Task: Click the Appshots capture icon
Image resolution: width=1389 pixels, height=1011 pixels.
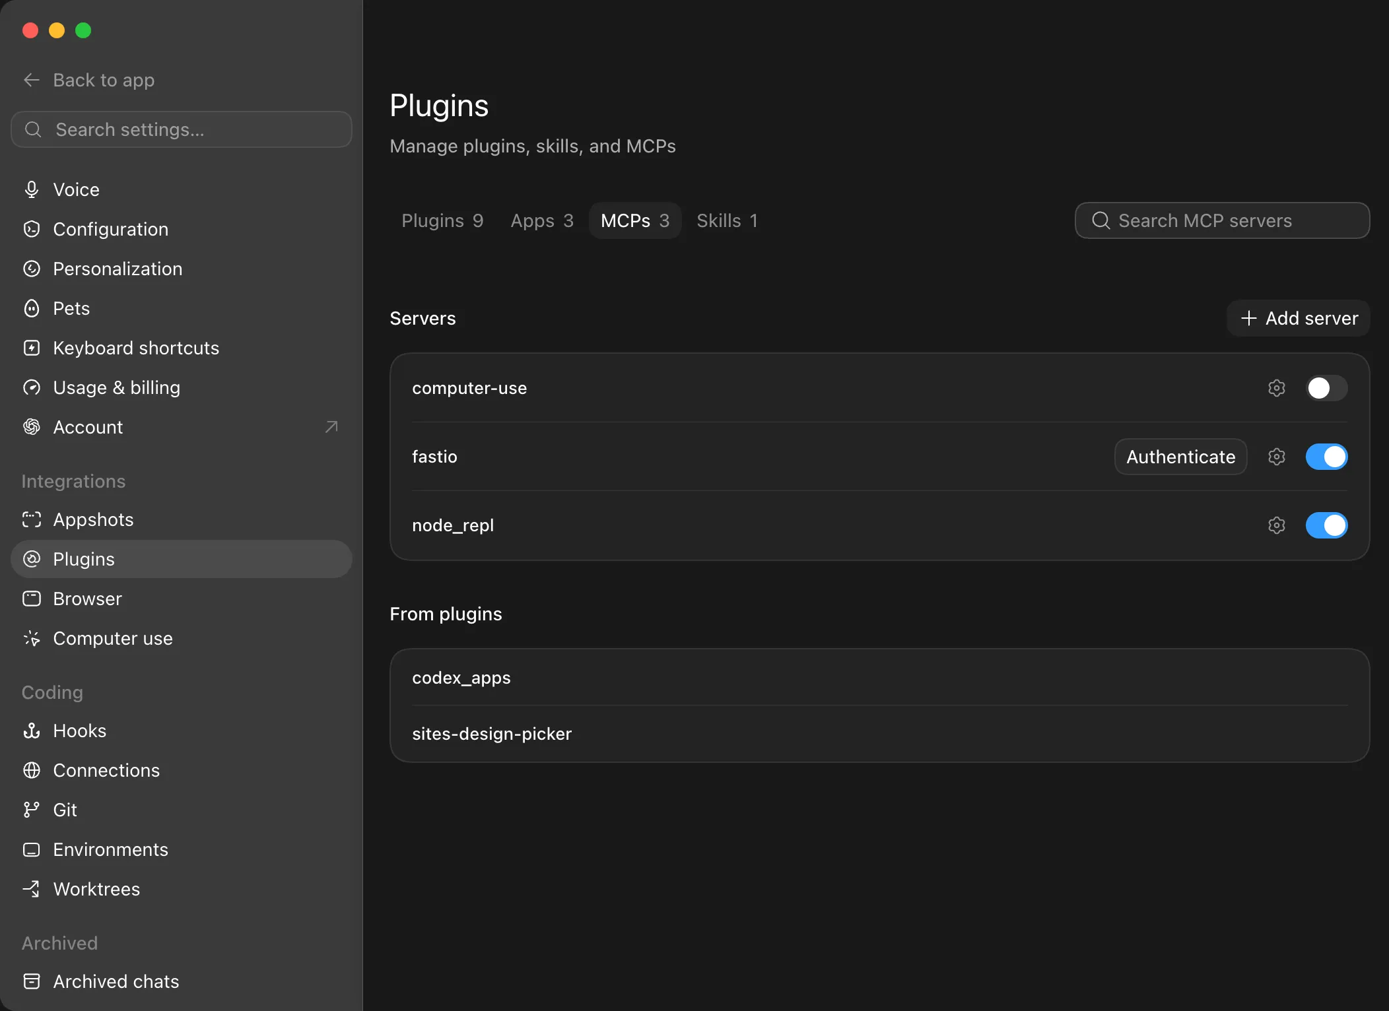Action: (x=32, y=519)
